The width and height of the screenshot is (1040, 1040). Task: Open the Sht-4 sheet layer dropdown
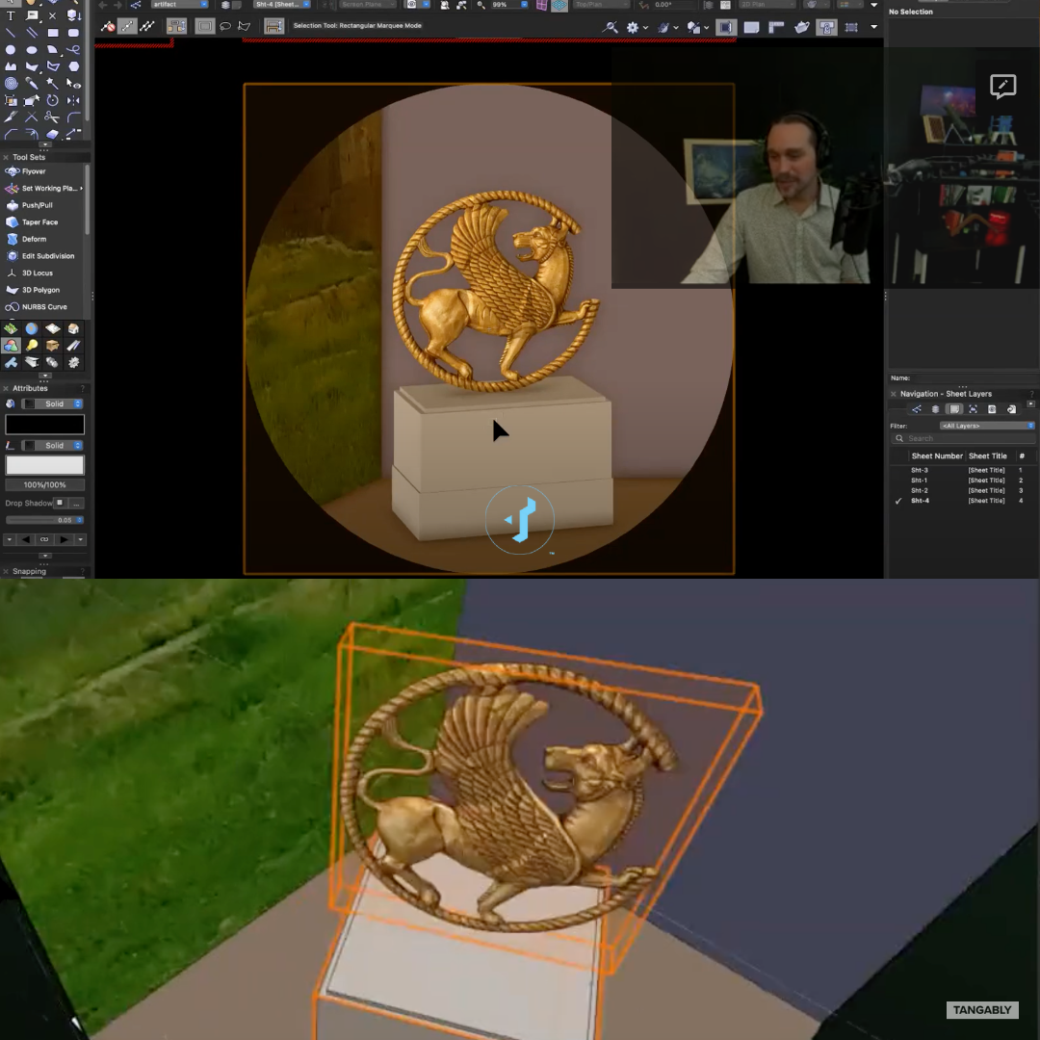(282, 5)
